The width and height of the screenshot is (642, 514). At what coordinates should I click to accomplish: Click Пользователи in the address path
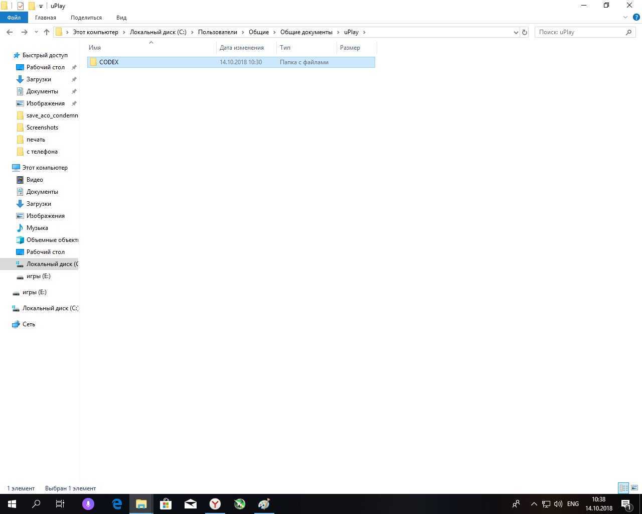pos(217,32)
